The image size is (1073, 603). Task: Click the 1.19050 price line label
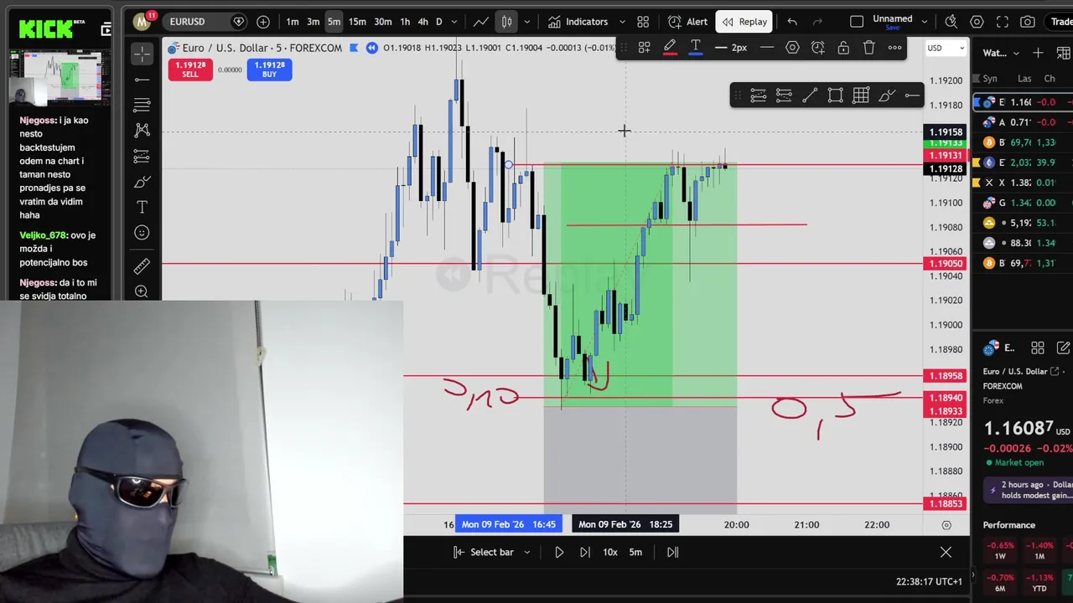(945, 264)
